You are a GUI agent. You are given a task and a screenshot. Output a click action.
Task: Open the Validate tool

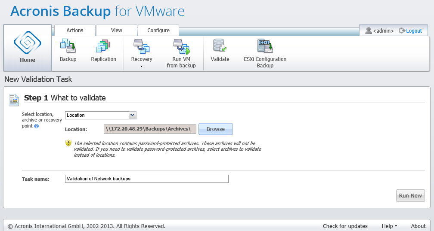220,50
